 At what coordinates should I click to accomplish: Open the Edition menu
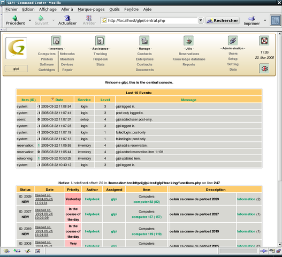tap(28, 9)
